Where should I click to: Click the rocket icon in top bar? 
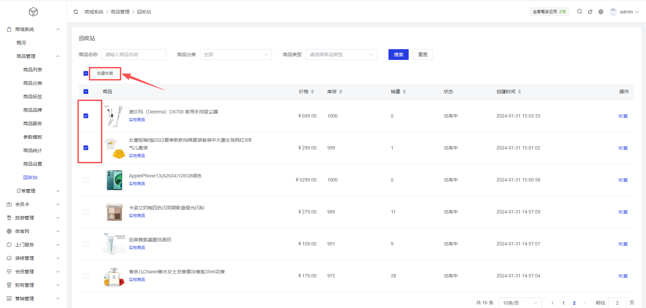point(590,12)
